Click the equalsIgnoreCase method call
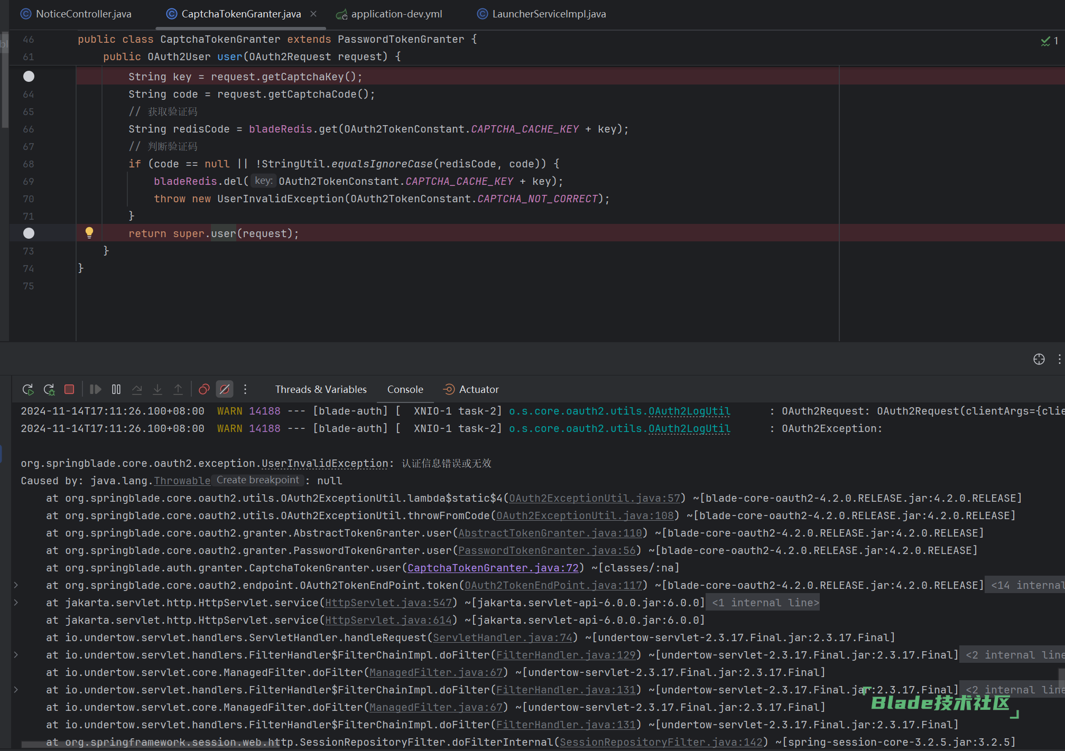1065x751 pixels. [382, 164]
